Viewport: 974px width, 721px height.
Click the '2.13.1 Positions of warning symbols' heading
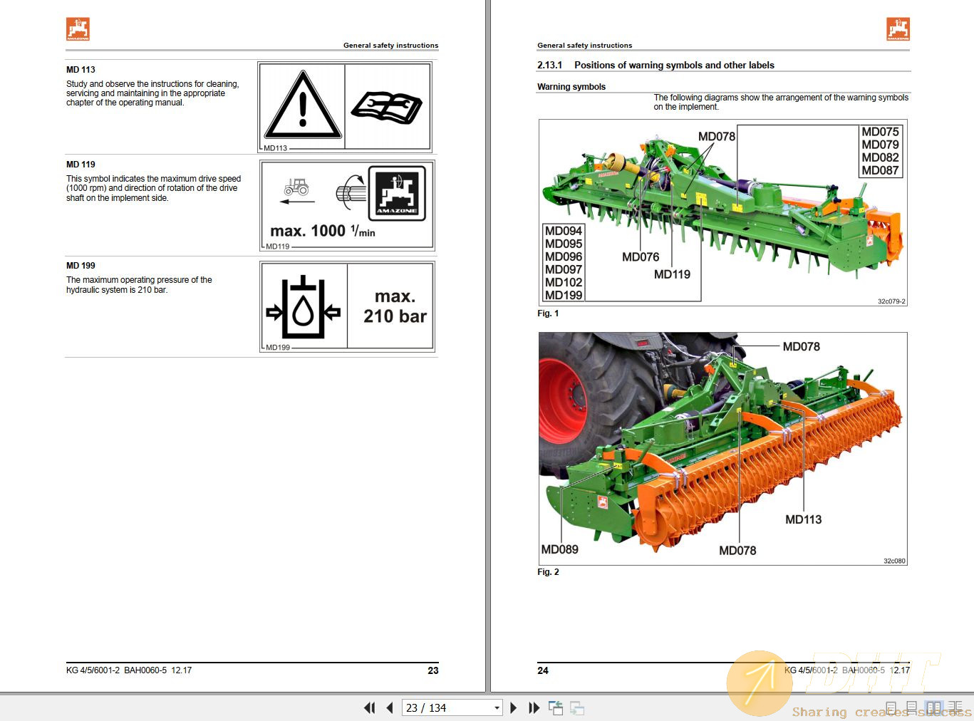656,65
